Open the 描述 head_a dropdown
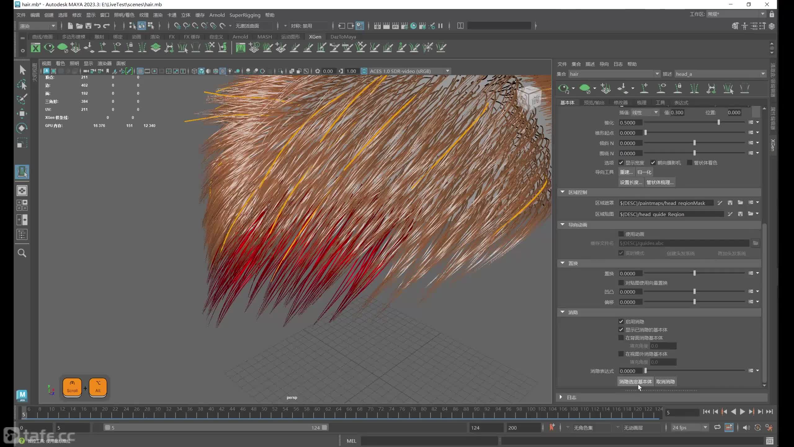 tap(720, 74)
